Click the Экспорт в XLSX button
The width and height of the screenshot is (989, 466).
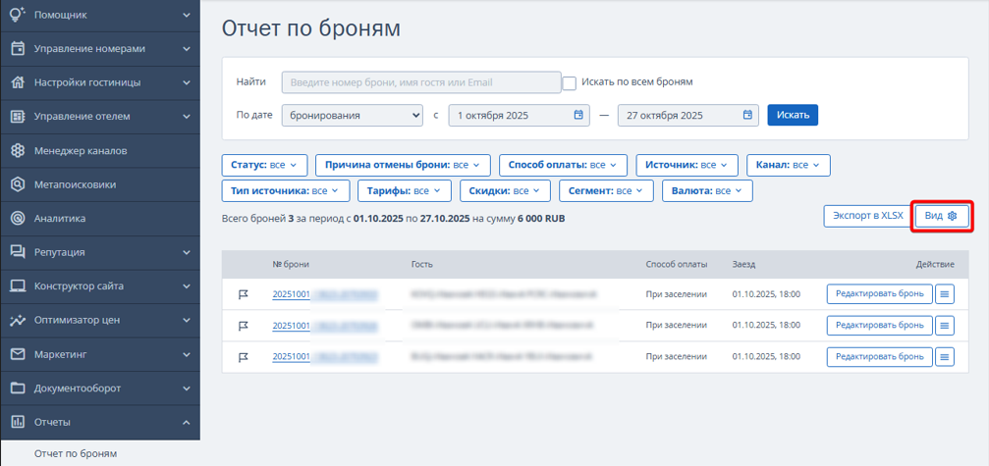[861, 215]
